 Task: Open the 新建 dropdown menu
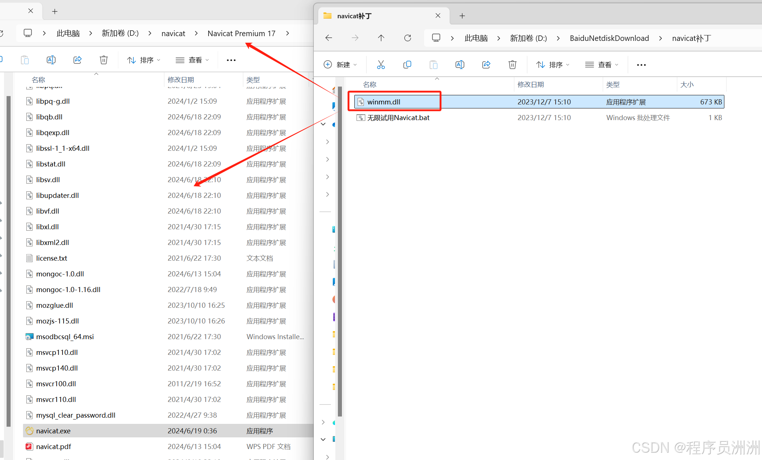click(340, 65)
